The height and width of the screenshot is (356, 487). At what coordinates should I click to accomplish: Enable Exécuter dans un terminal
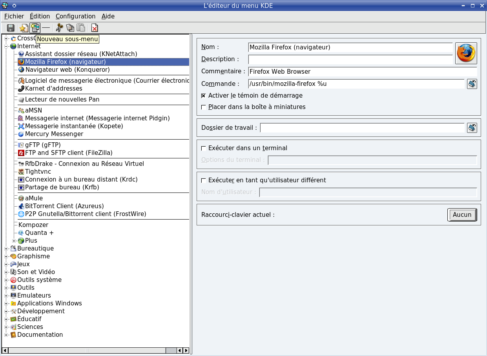203,148
